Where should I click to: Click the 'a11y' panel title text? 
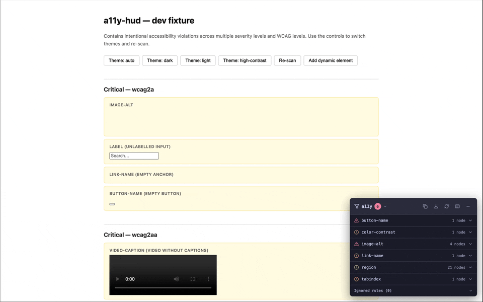(x=367, y=206)
